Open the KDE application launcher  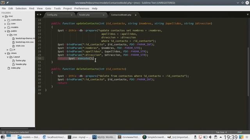click(3, 137)
